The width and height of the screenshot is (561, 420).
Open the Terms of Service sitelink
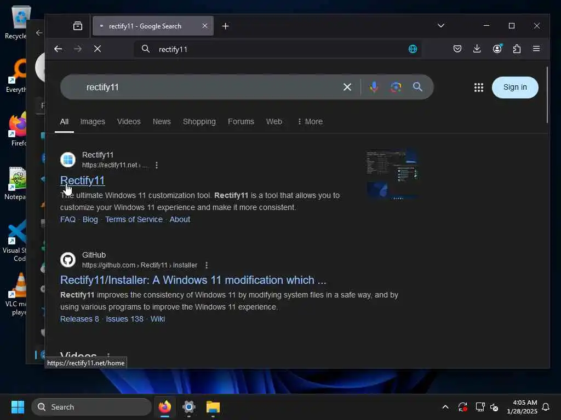[x=134, y=219]
